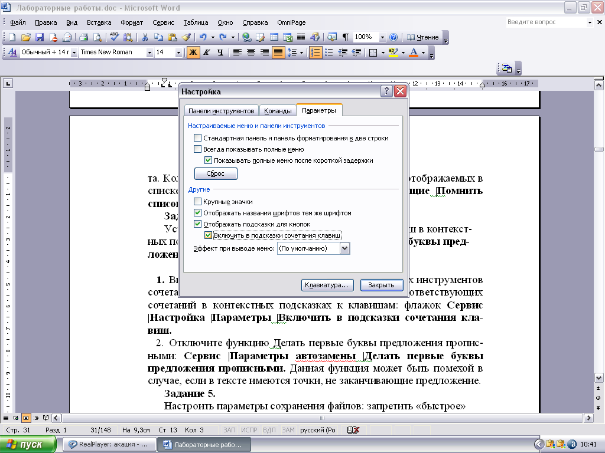605x453 pixels.
Task: Redo the last action
Action: coord(223,37)
